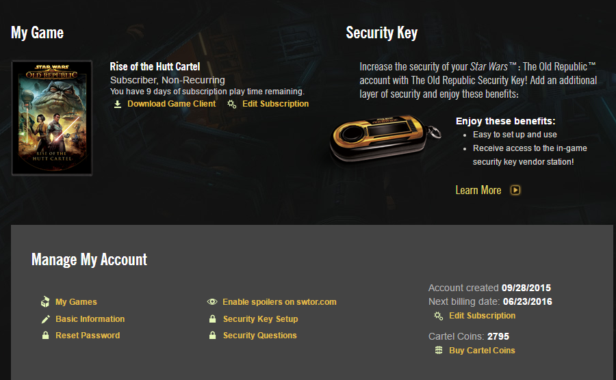Image resolution: width=616 pixels, height=380 pixels.
Task: Click the padlock icon beside Reset Password
Action: click(45, 336)
